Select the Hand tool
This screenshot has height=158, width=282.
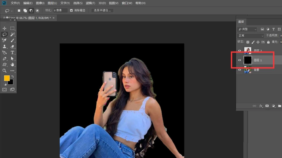pyautogui.click(x=12, y=65)
